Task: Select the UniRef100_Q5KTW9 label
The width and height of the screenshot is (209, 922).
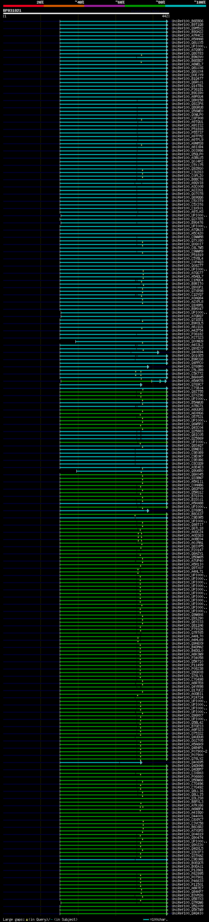Action: point(187,910)
